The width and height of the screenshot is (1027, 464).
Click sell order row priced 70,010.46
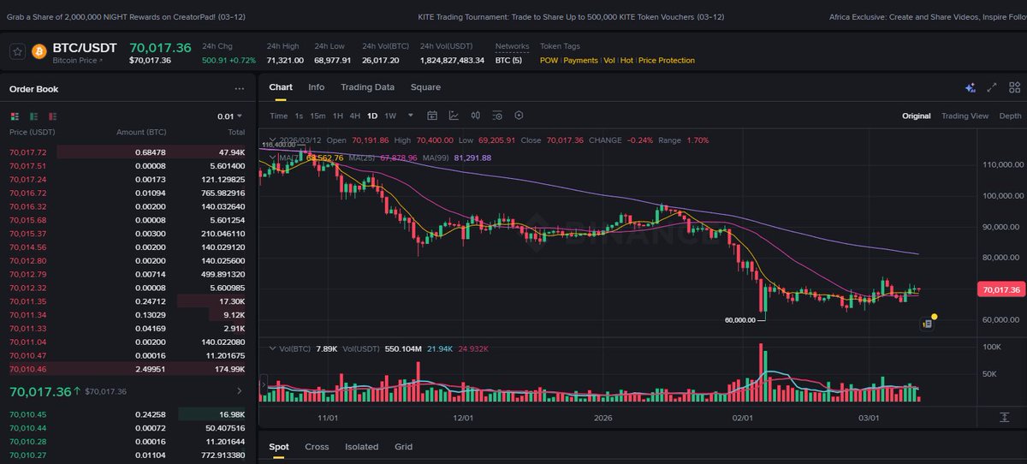(x=128, y=369)
